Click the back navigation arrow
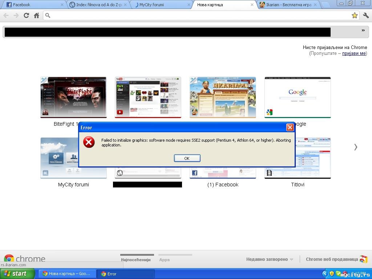This screenshot has height=279, width=372. click(6, 15)
